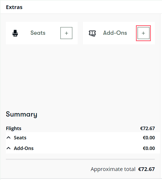Click the seat icon in Seats card

15,33
